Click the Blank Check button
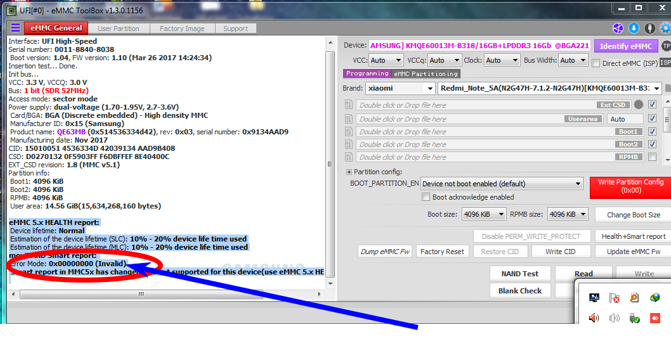 tap(520, 291)
